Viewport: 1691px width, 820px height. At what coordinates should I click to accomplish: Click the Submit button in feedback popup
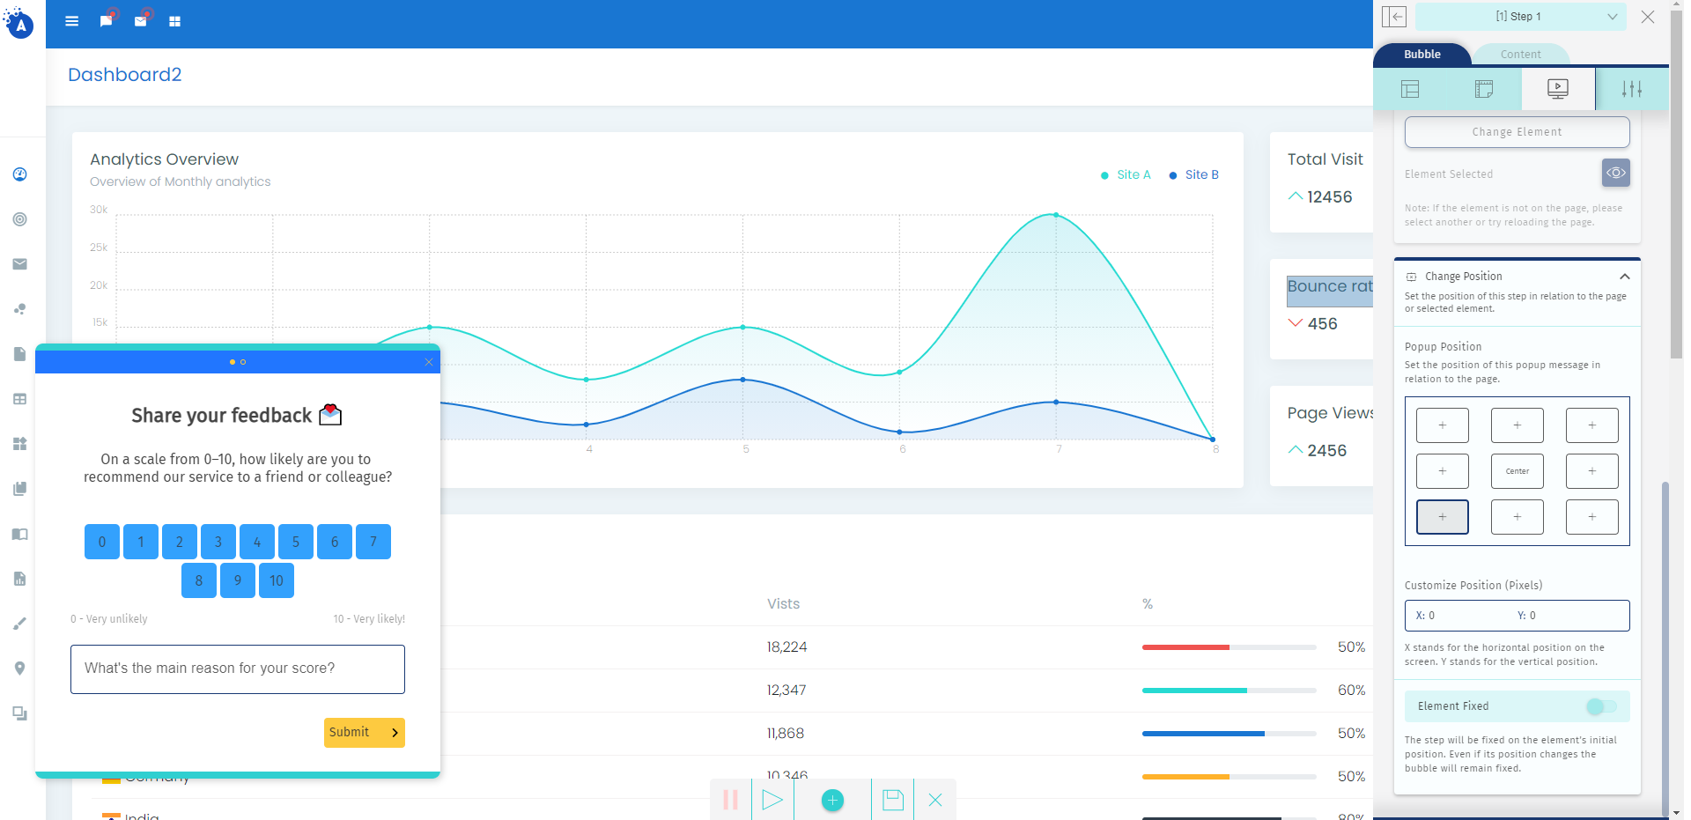[364, 733]
